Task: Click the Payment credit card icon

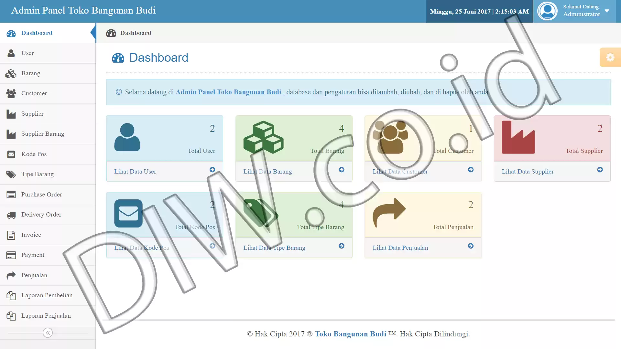Action: point(11,255)
